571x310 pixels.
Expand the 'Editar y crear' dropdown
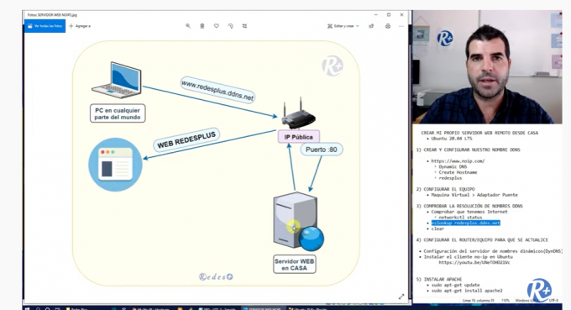343,26
